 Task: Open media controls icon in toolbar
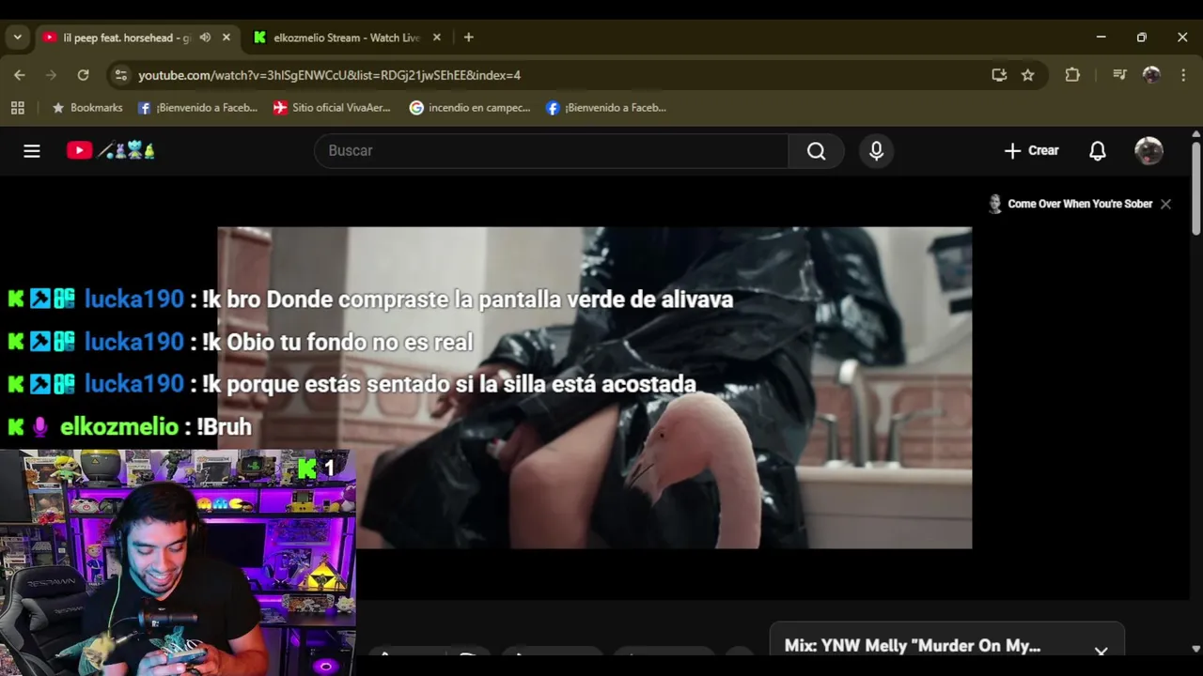[1119, 75]
